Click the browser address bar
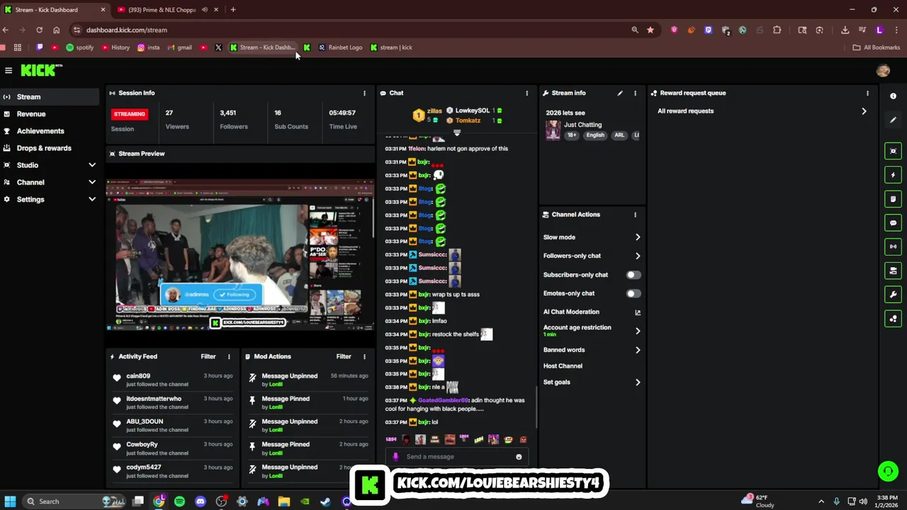Viewport: 907px width, 510px height. coord(354,30)
